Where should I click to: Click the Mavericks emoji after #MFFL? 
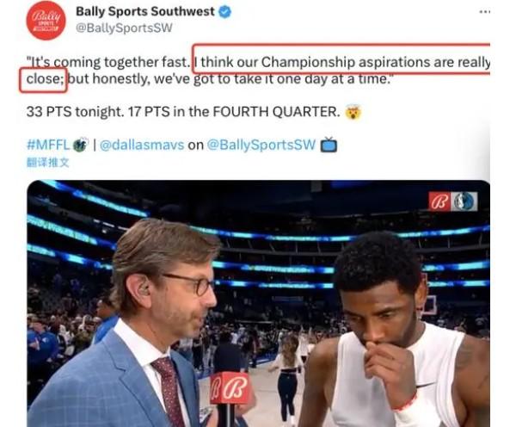coord(80,145)
